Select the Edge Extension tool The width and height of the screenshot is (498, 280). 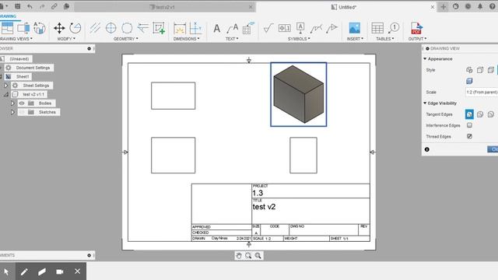click(143, 28)
